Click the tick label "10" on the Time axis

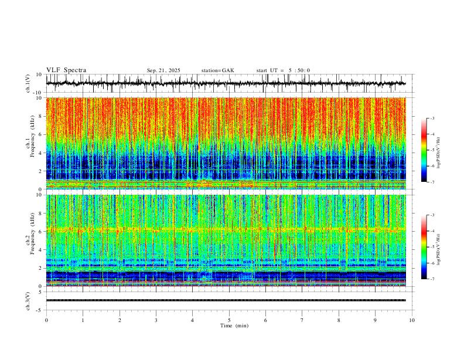pos(412,320)
